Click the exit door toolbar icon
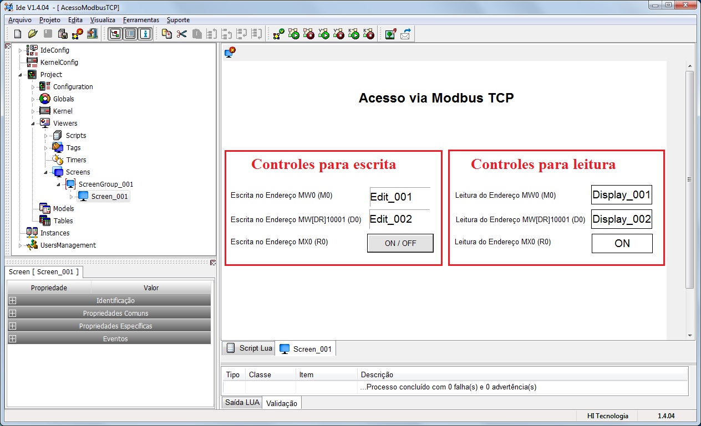The width and height of the screenshot is (701, 426). click(x=93, y=34)
